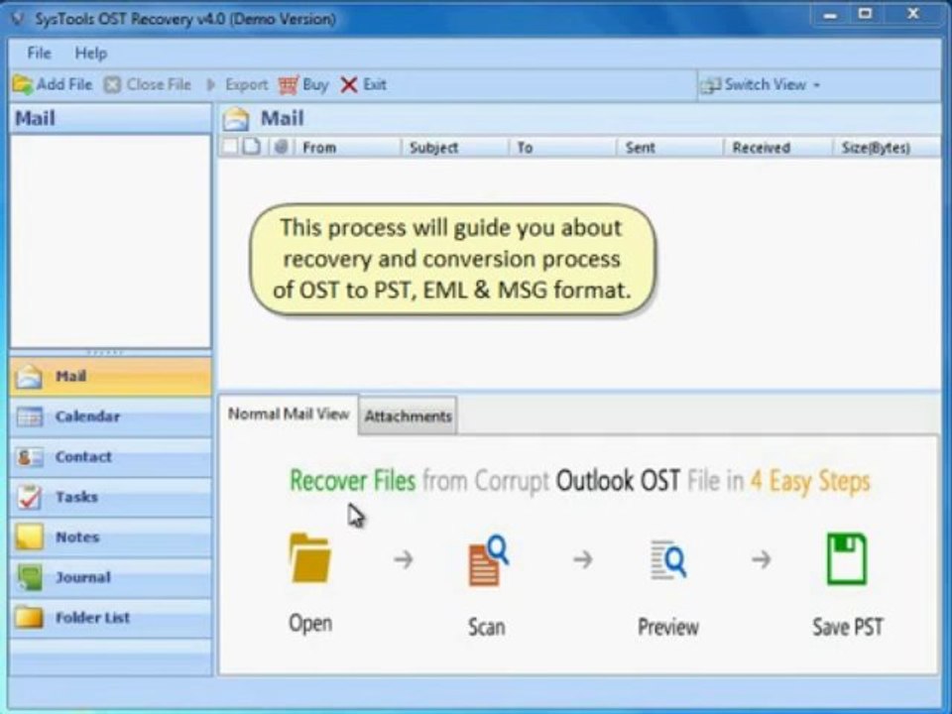Click the Mail header icon above list

[236, 118]
